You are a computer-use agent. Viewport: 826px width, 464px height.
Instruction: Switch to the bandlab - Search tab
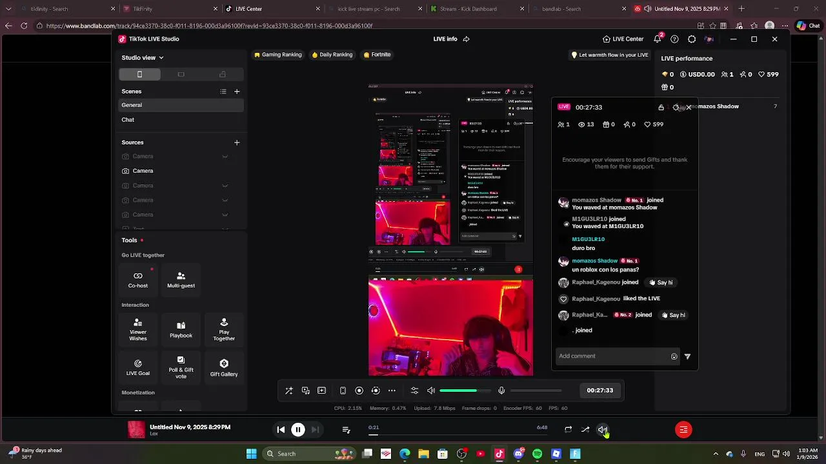click(579, 9)
